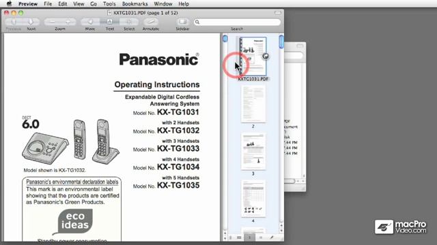Click the sidebar scrollbar up arrow
The image size is (437, 245).
[281, 226]
